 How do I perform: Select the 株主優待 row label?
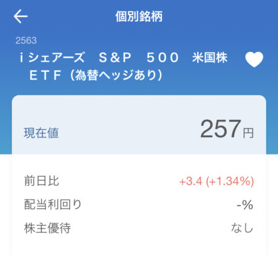[48, 228]
